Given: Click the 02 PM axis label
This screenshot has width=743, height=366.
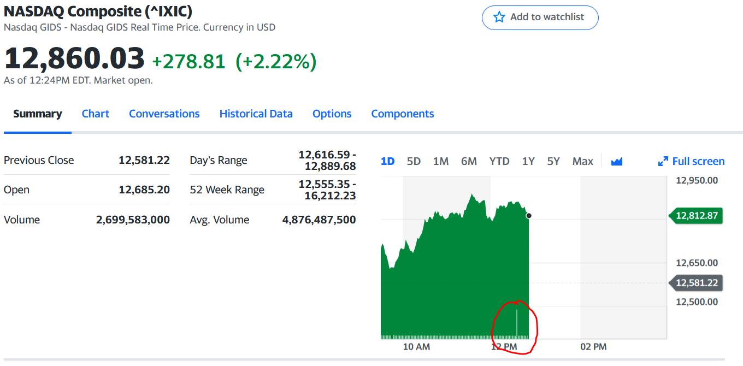Looking at the screenshot, I should pyautogui.click(x=593, y=347).
